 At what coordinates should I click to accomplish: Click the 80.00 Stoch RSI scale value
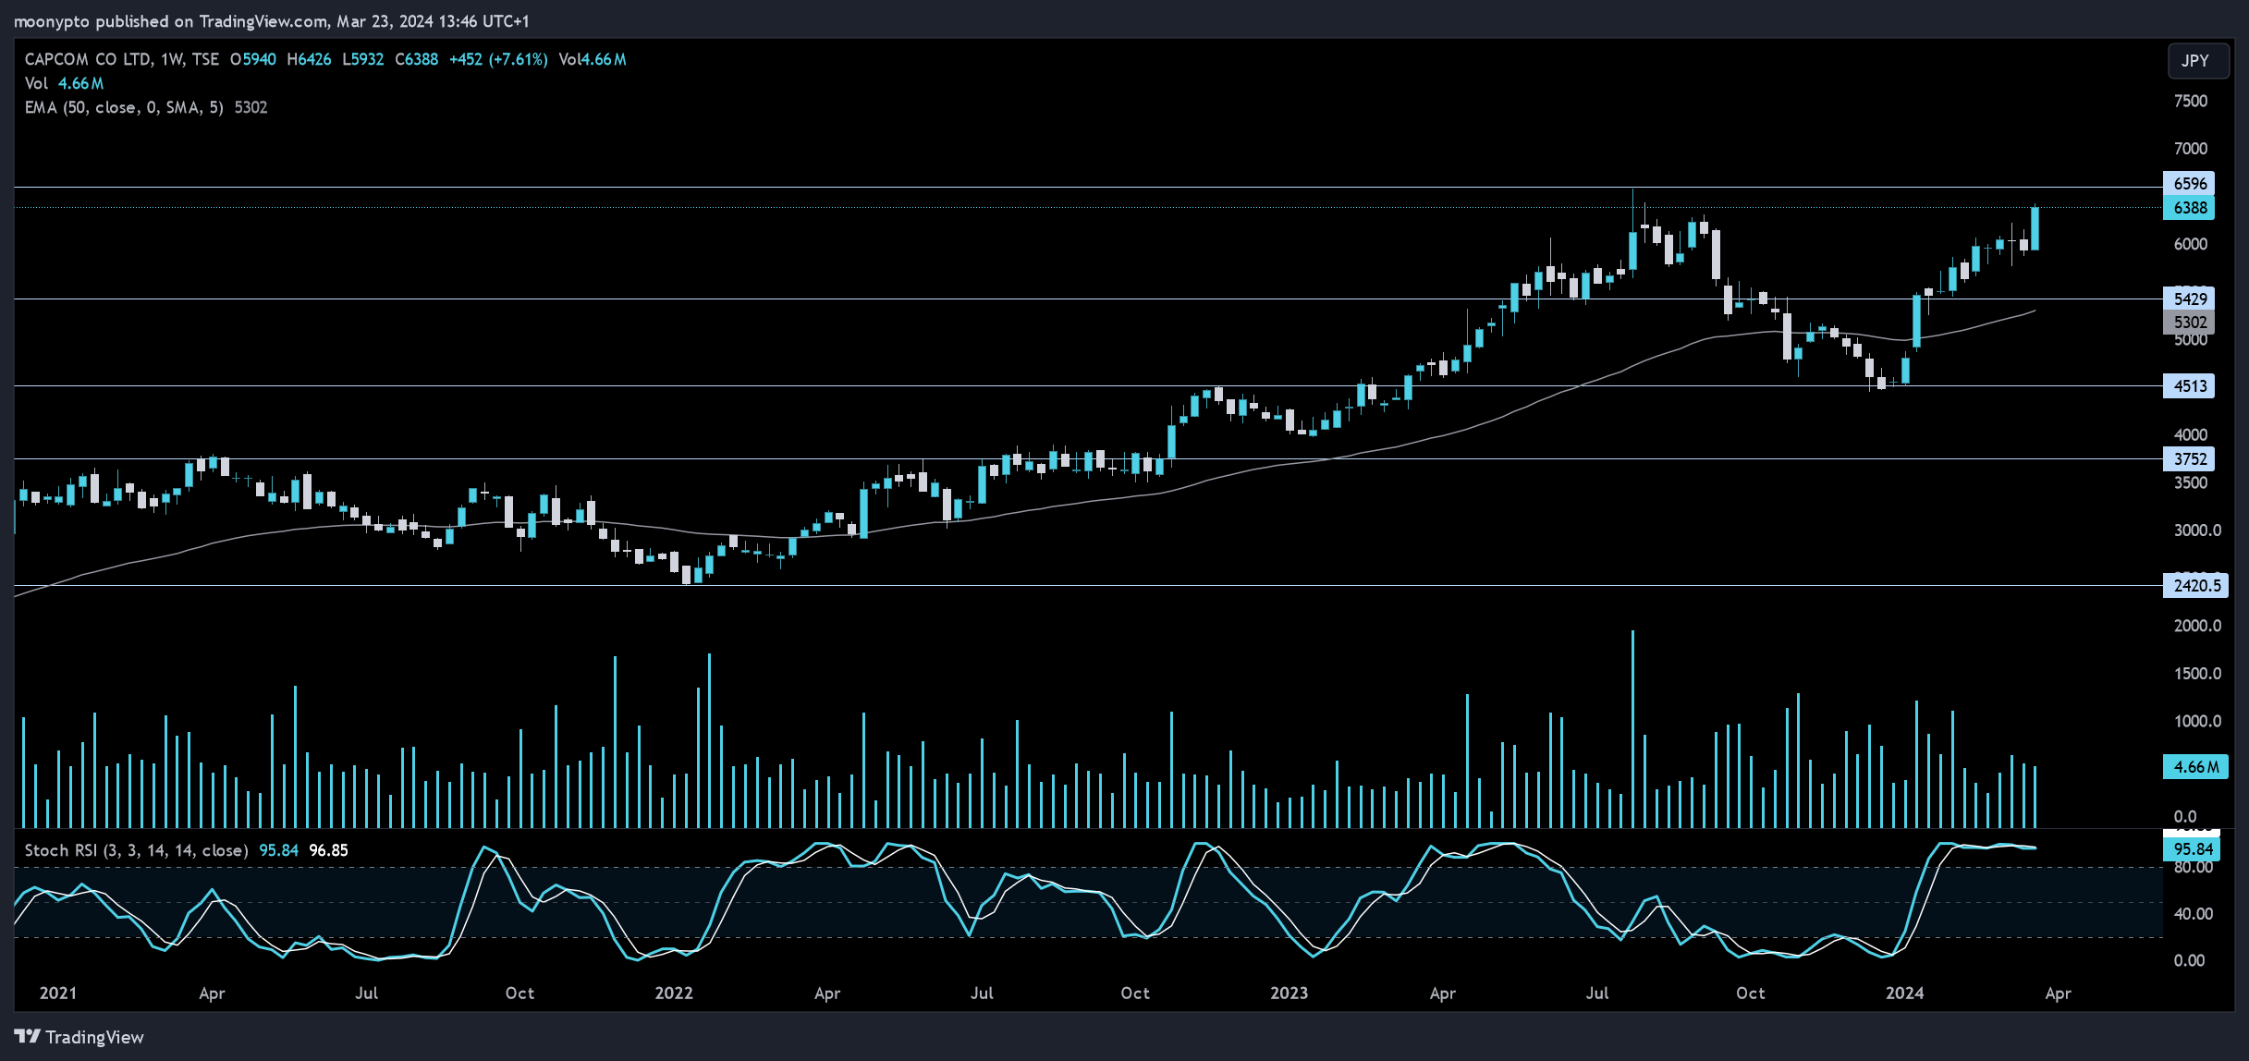tap(2193, 867)
